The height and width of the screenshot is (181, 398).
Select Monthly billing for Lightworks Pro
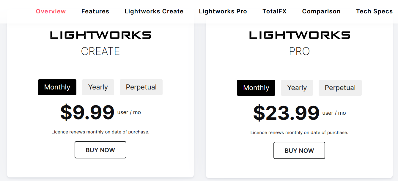coord(256,88)
